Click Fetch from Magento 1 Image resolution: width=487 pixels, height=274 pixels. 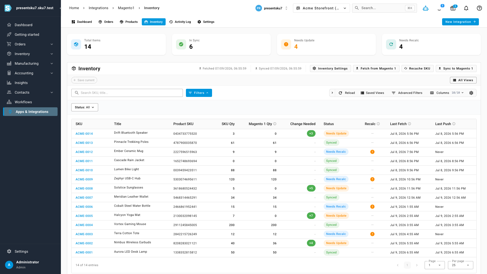tap(376, 68)
